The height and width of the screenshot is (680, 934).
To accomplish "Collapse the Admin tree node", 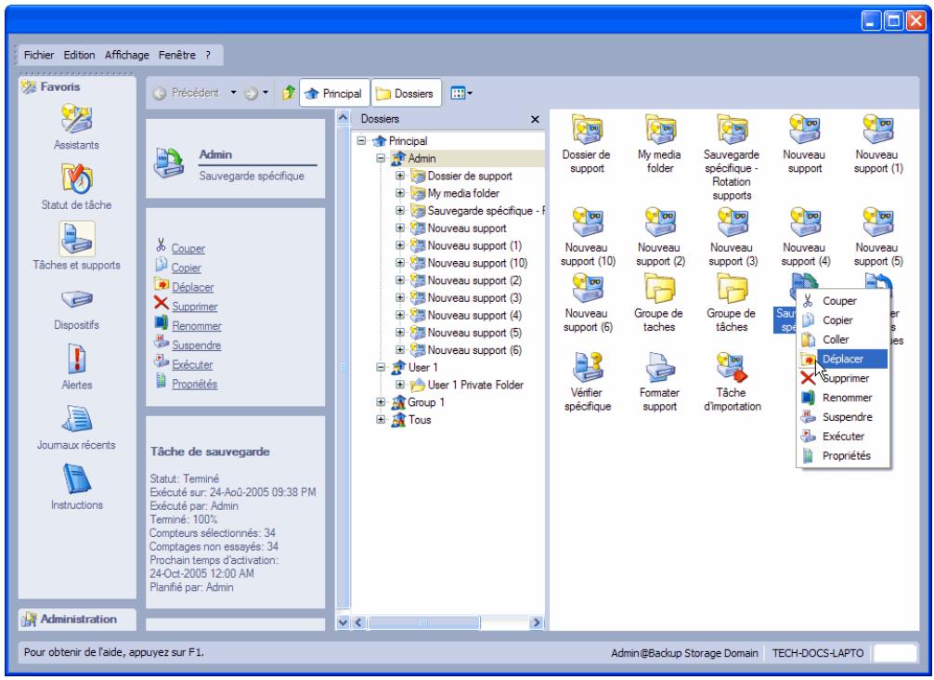I will coord(380,159).
